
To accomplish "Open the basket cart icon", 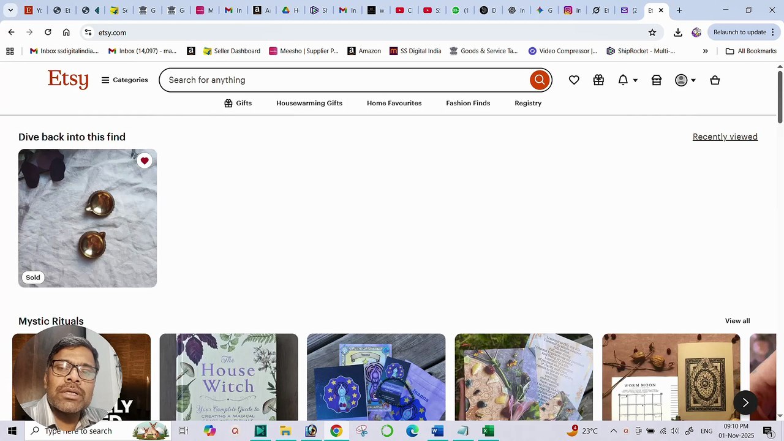I will 715,80.
